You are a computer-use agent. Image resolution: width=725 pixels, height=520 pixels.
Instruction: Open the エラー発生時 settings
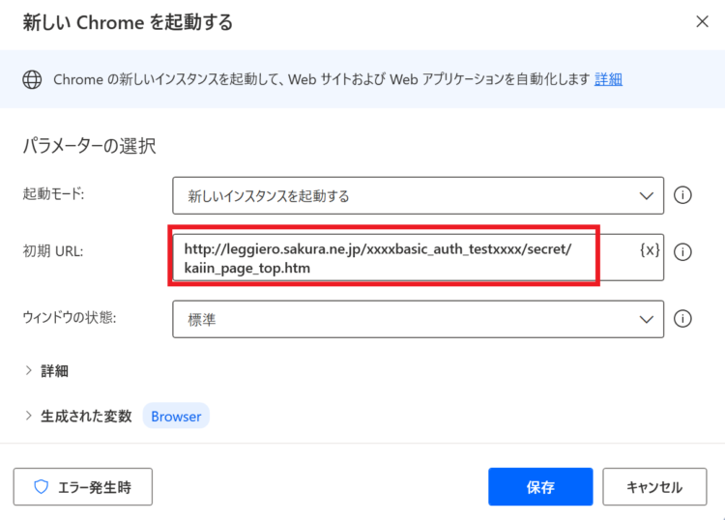(x=83, y=487)
